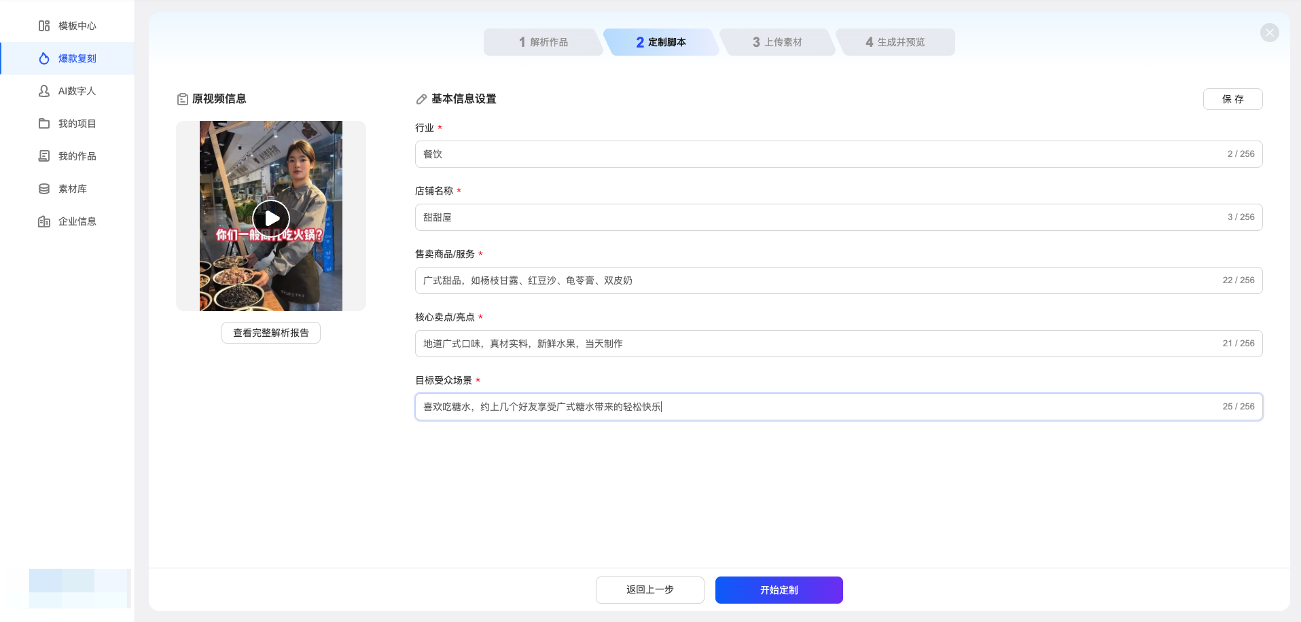Focus the 行业 input field
This screenshot has width=1301, height=622.
[815, 154]
